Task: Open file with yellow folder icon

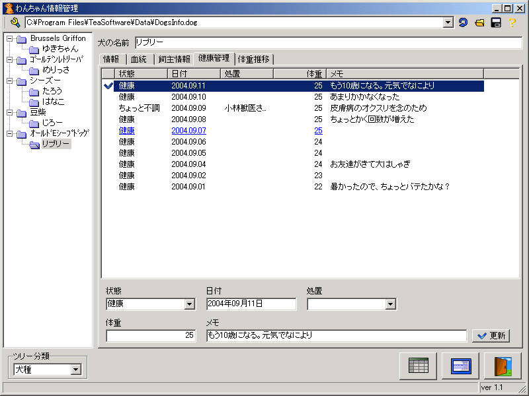Action: pyautogui.click(x=479, y=22)
